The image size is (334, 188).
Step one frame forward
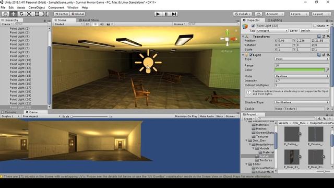click(174, 14)
